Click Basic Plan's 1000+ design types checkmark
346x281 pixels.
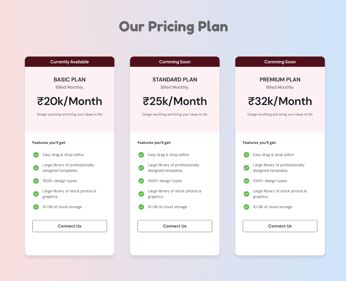pos(36,181)
